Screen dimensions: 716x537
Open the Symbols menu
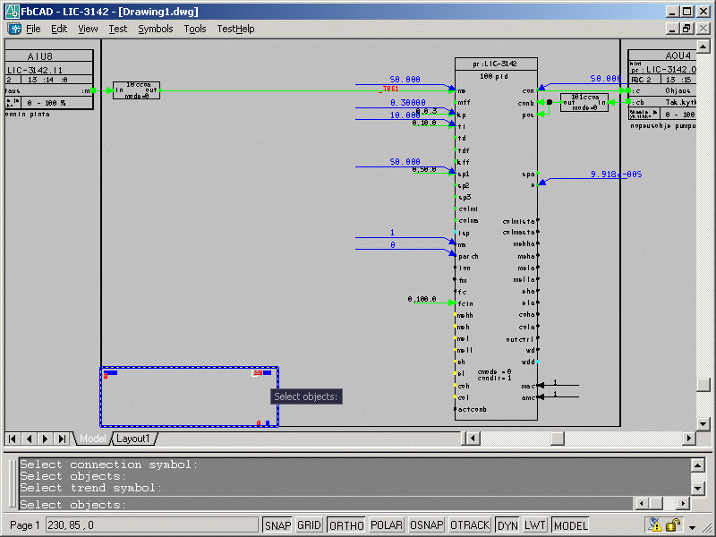[x=155, y=29]
